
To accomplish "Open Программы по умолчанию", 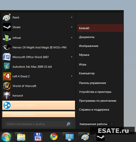I will pos(98,101).
